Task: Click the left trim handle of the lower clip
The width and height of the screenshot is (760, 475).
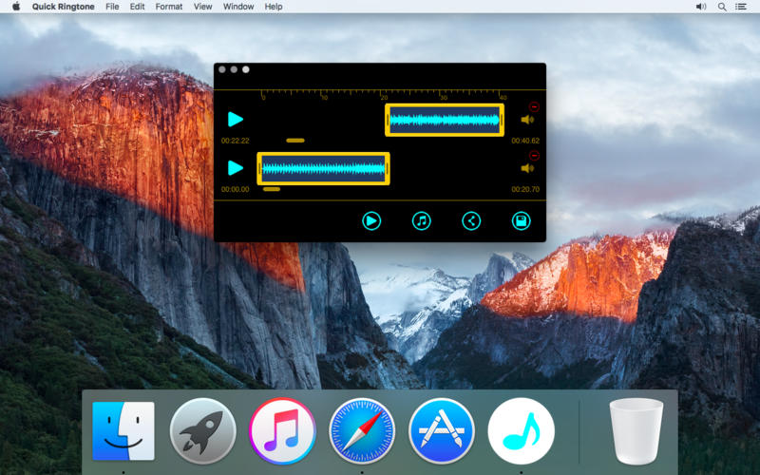Action: [x=259, y=168]
